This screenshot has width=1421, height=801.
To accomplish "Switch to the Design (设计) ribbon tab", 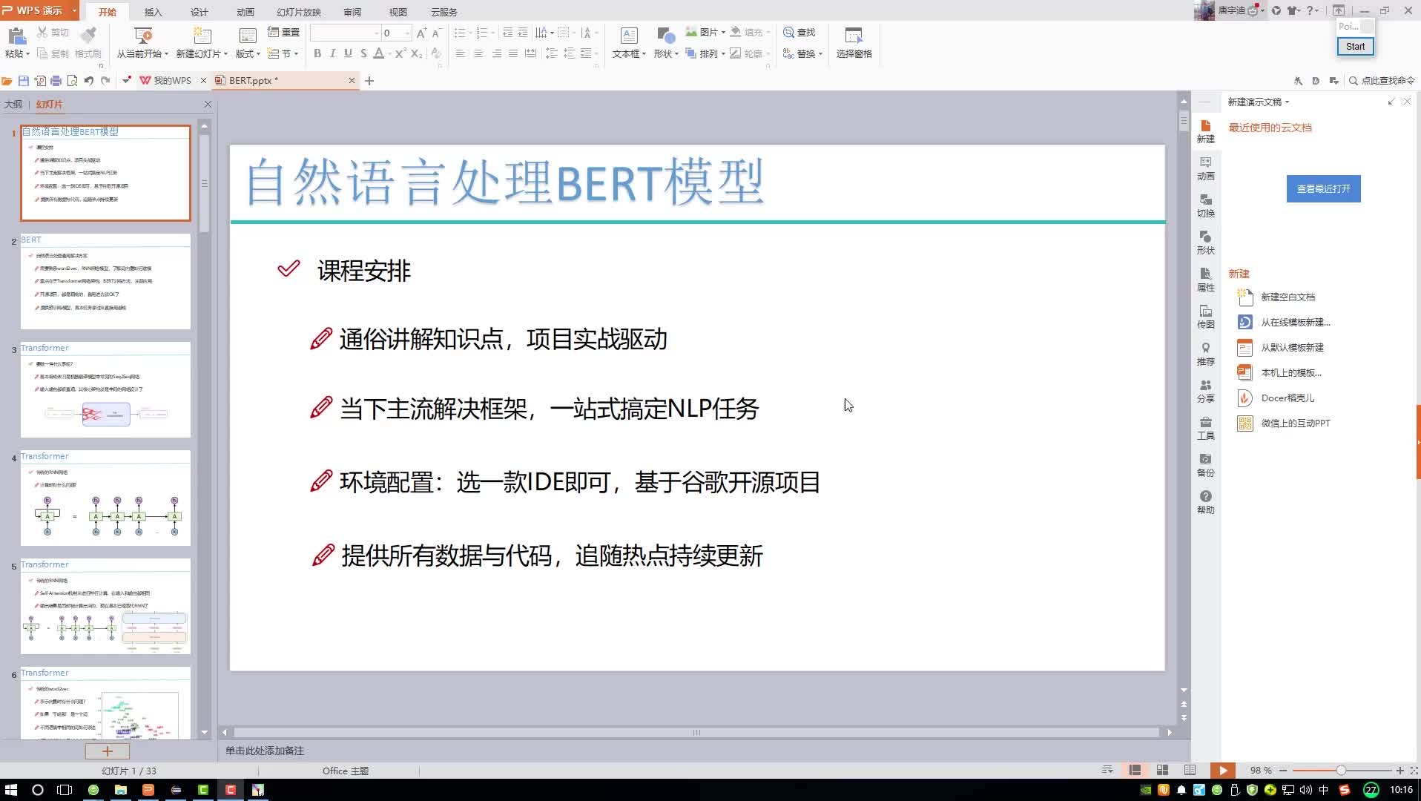I will [200, 12].
